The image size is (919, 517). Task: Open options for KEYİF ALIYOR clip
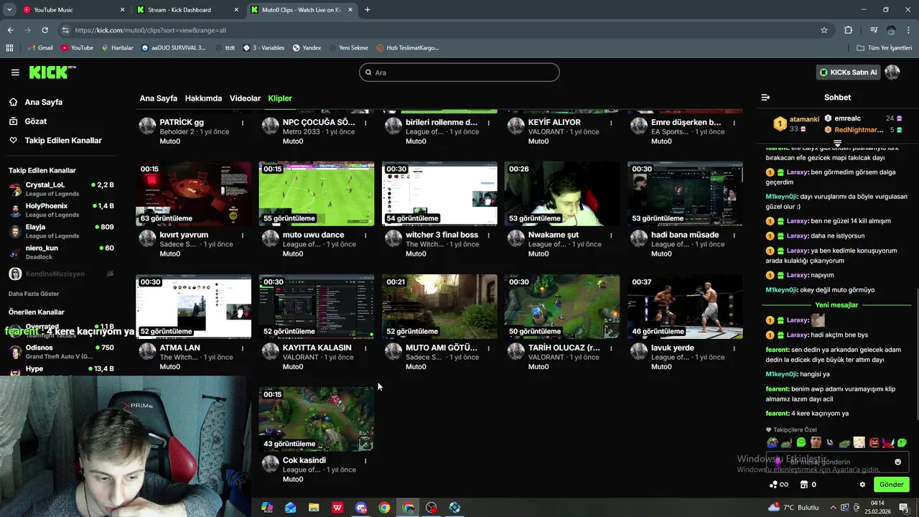click(x=611, y=123)
